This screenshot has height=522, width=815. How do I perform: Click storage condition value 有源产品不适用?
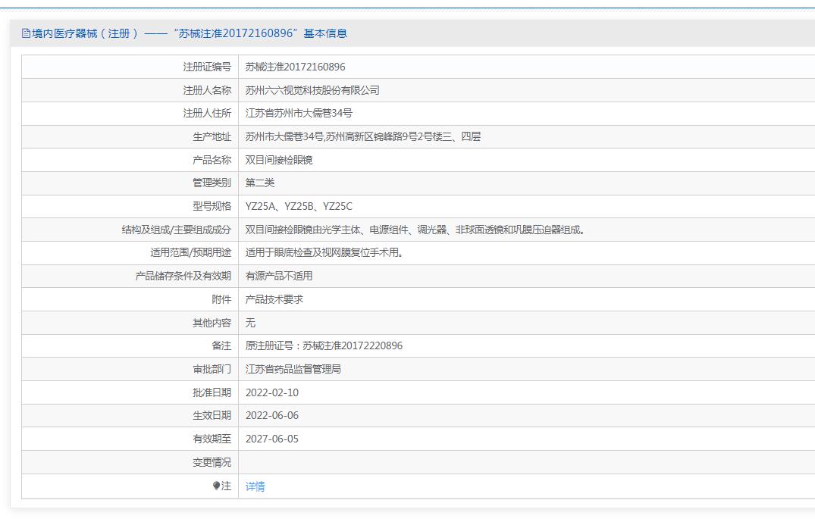pos(279,276)
